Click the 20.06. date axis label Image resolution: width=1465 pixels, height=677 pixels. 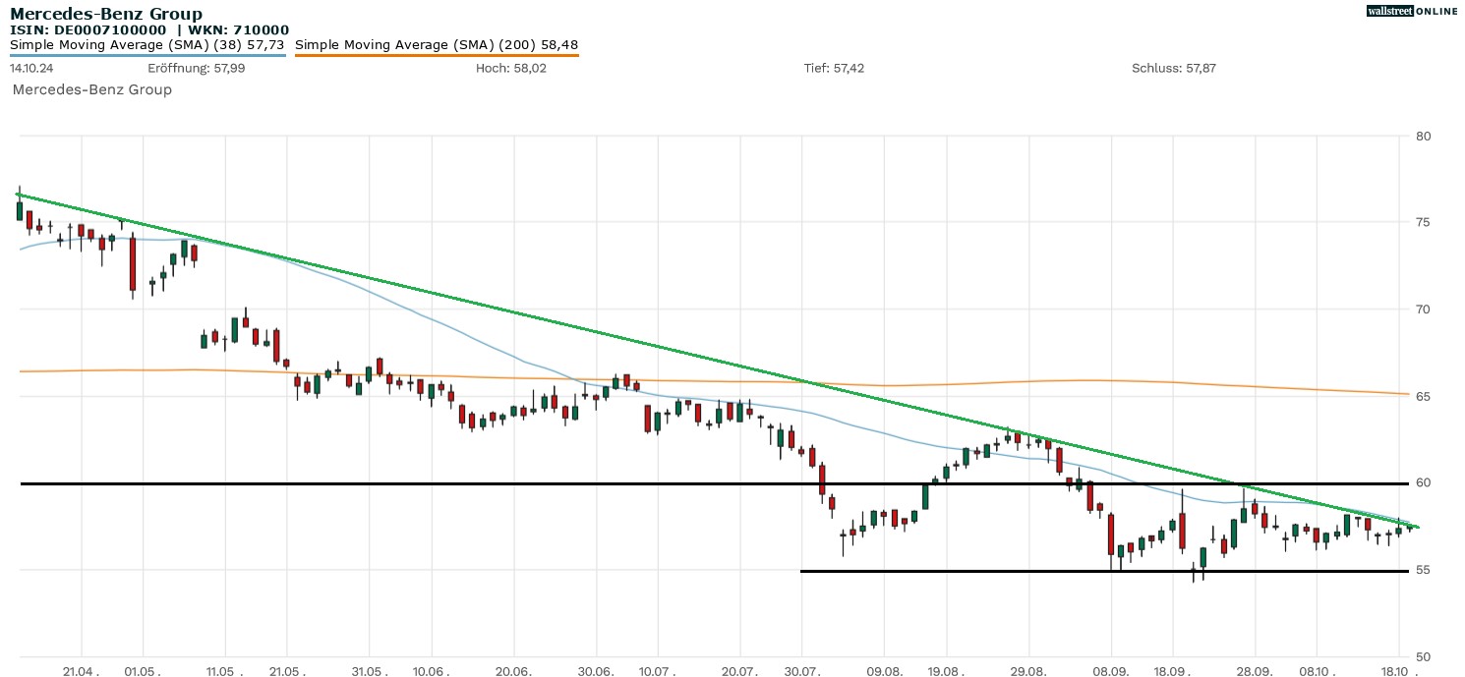click(513, 673)
